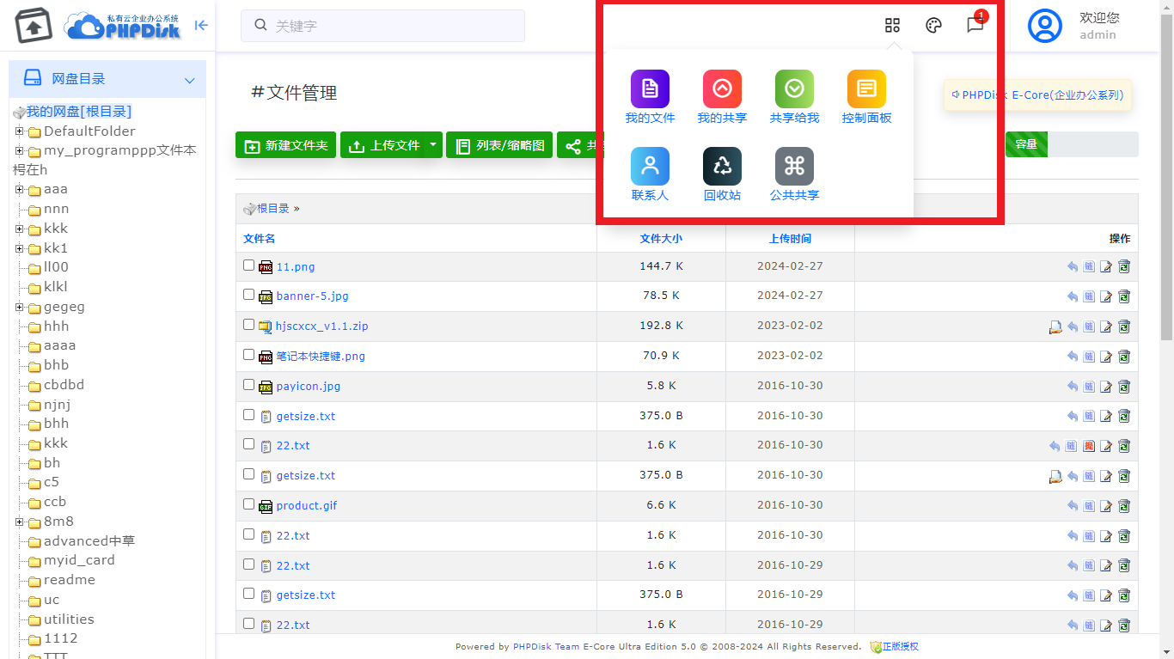The width and height of the screenshot is (1174, 659).
Task: Expand kk1 folder in tree
Action: [19, 249]
